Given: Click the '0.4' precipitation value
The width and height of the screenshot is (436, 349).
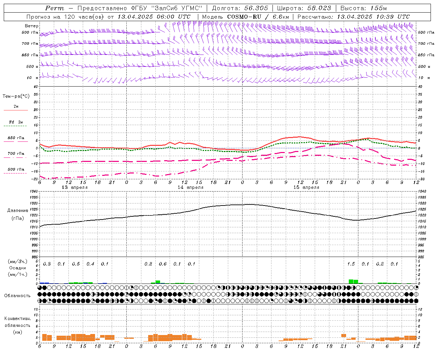Looking at the screenshot, I should click(90, 264).
